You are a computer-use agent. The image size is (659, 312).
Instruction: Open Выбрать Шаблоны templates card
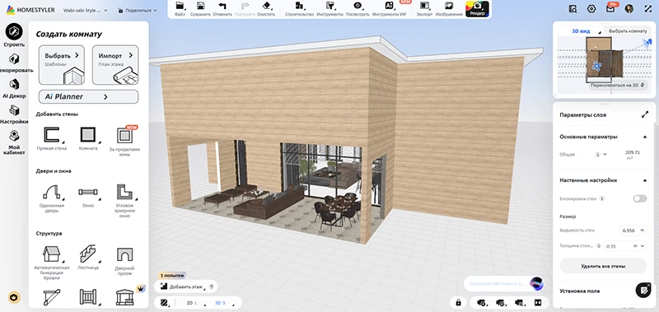coord(62,65)
